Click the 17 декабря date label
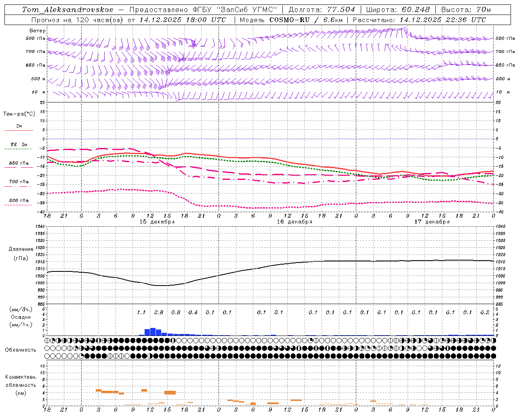Viewport: 517px width, 413px height. point(432,222)
